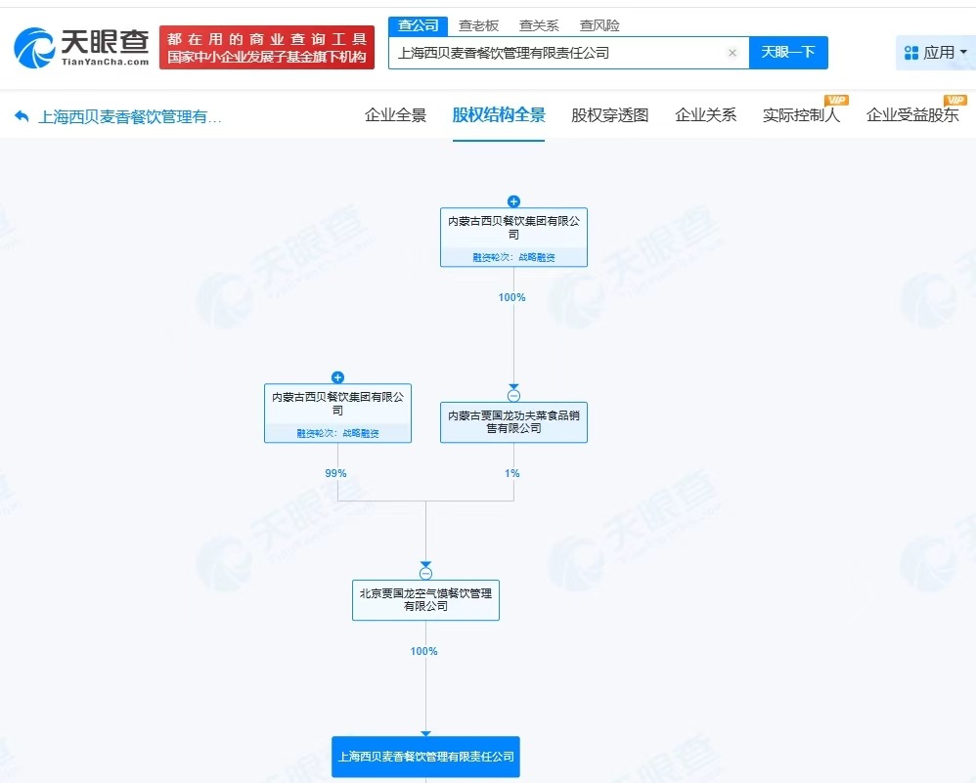Image resolution: width=976 pixels, height=783 pixels.
Task: Click the × icon to clear the search box
Action: pyautogui.click(x=732, y=53)
